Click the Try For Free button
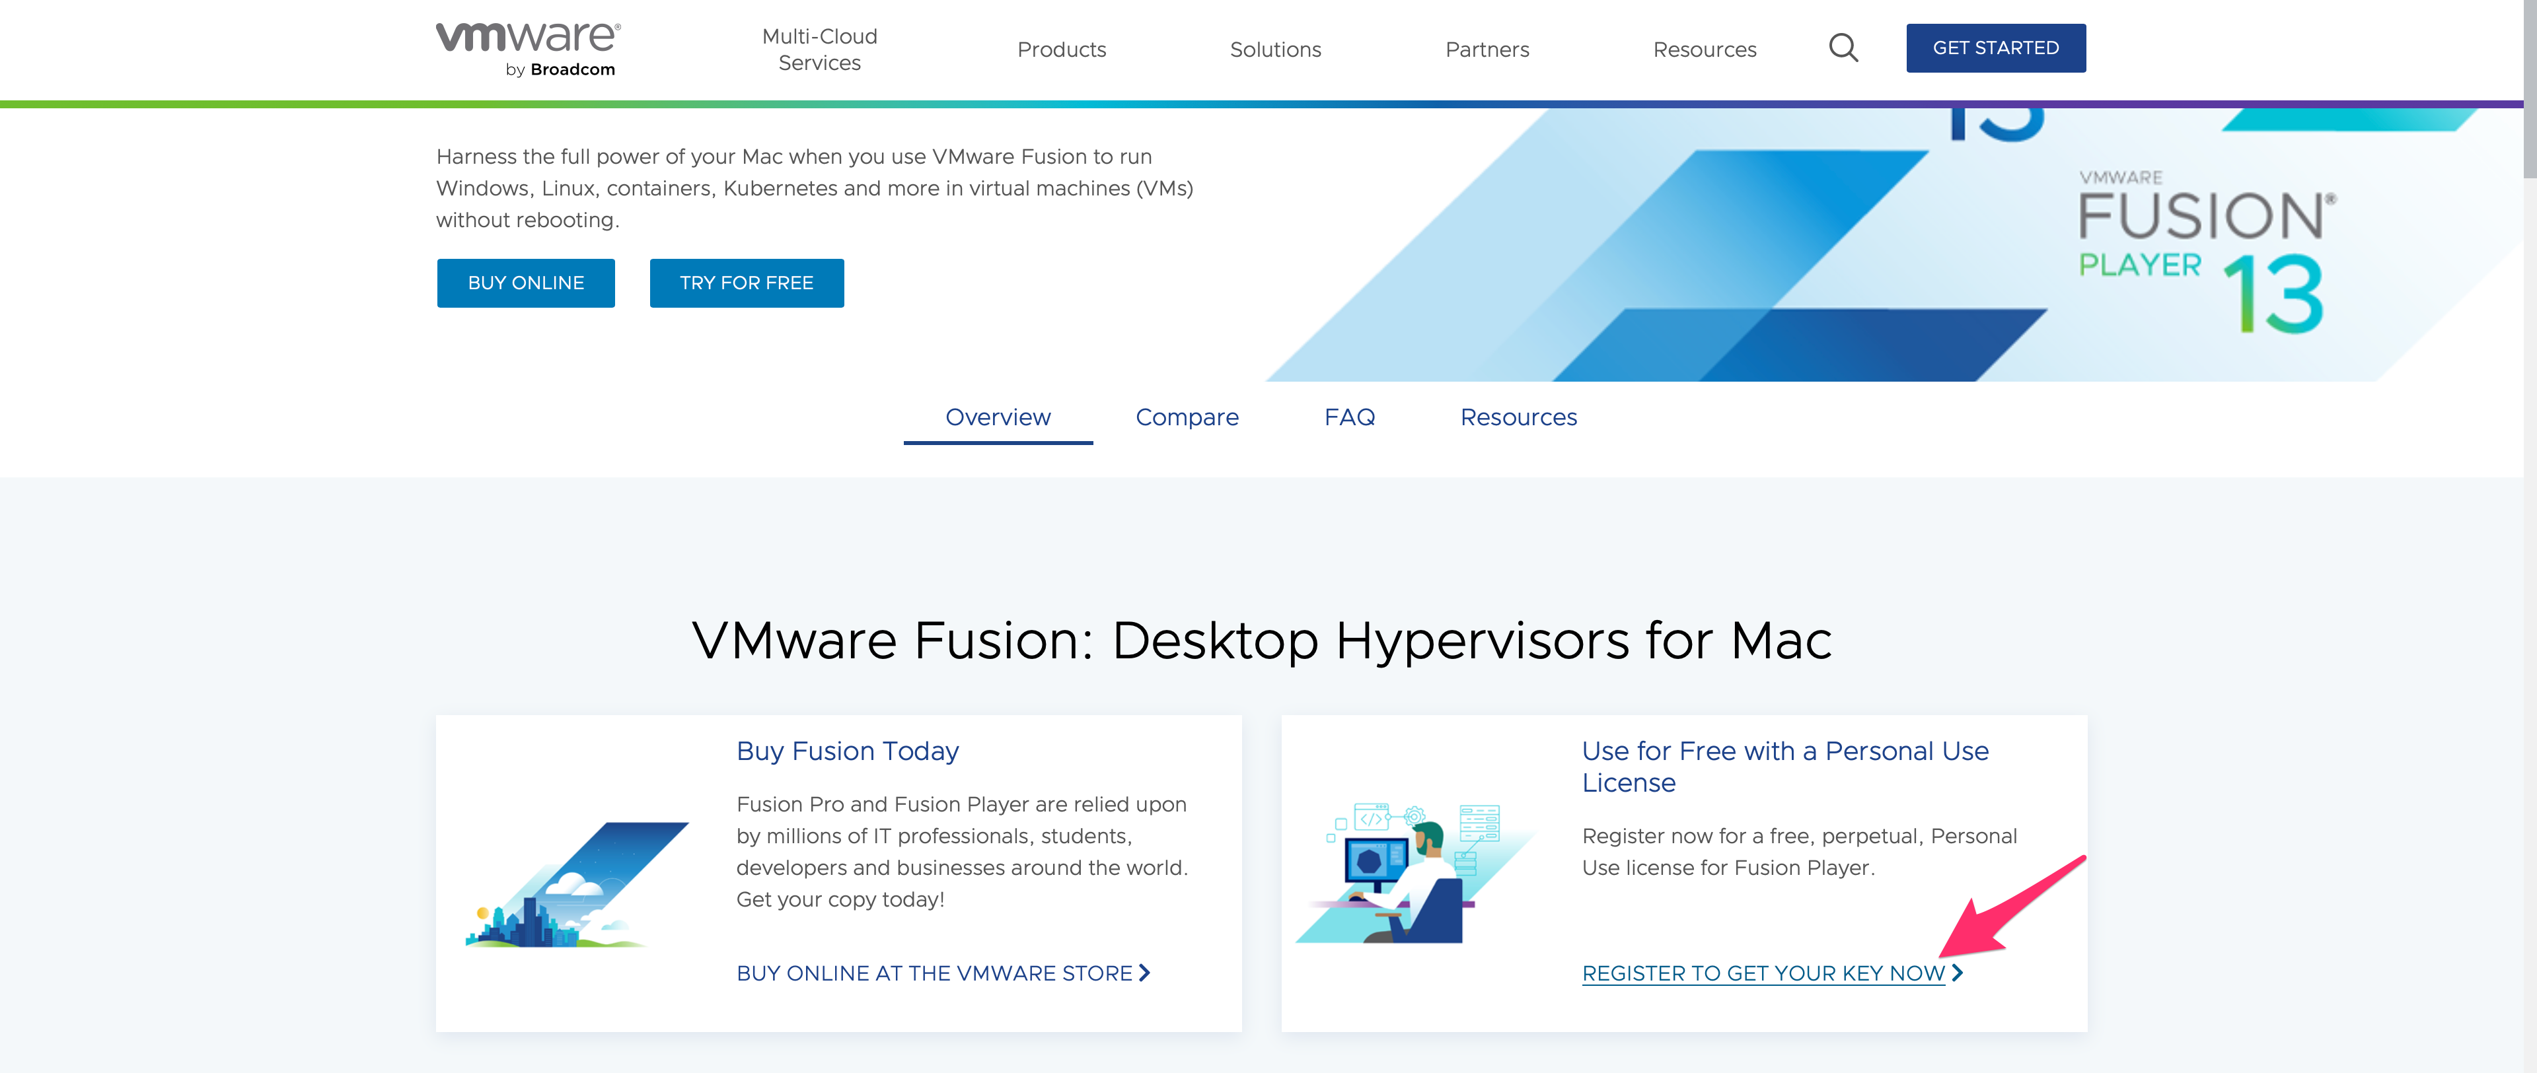This screenshot has height=1073, width=2537. click(747, 283)
